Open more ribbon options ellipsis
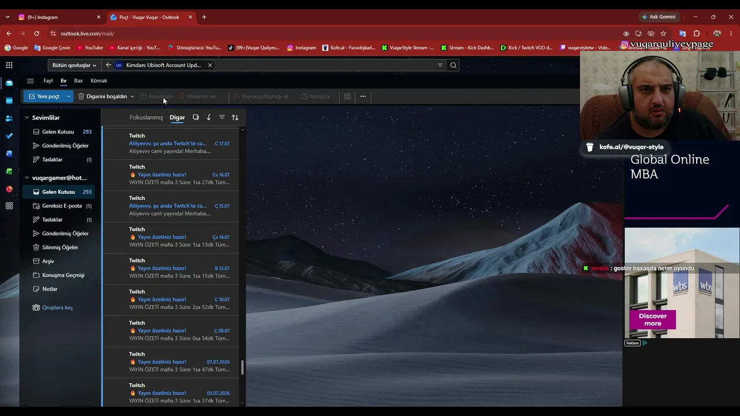The width and height of the screenshot is (740, 416). (363, 96)
